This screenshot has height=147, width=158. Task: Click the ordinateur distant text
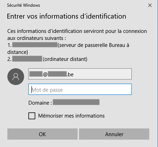point(65,59)
